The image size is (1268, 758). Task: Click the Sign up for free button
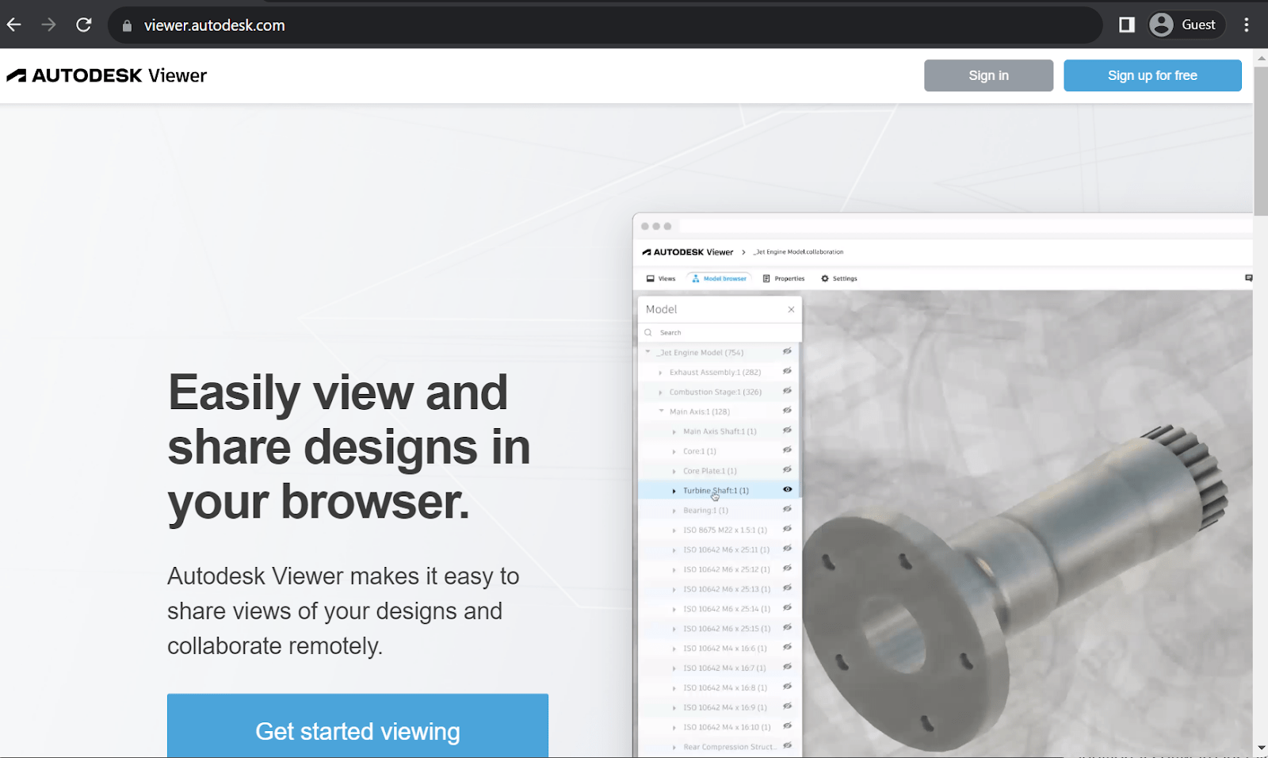click(1152, 75)
